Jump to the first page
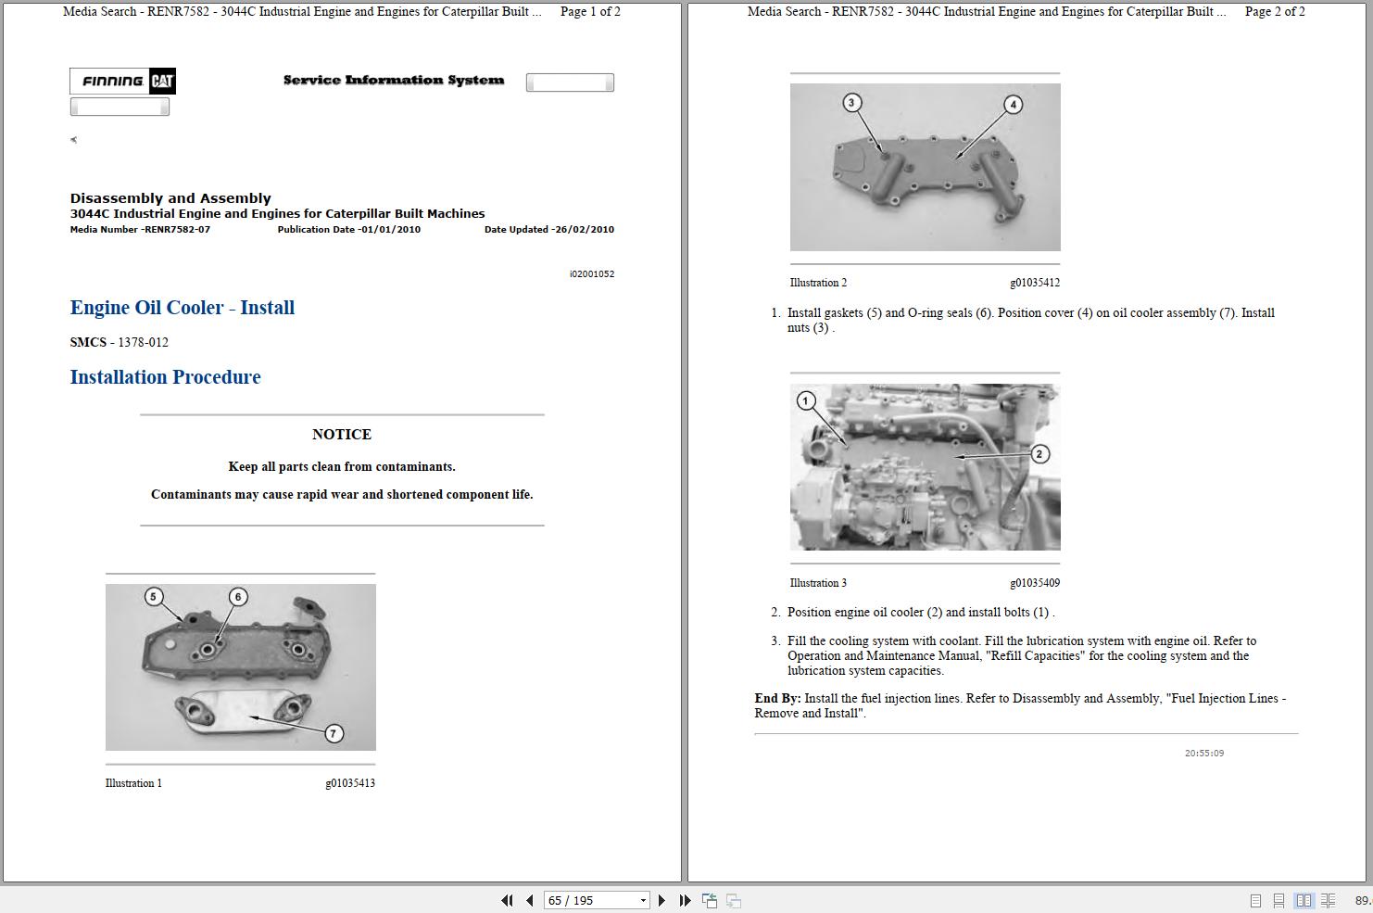This screenshot has height=913, width=1373. 508,900
